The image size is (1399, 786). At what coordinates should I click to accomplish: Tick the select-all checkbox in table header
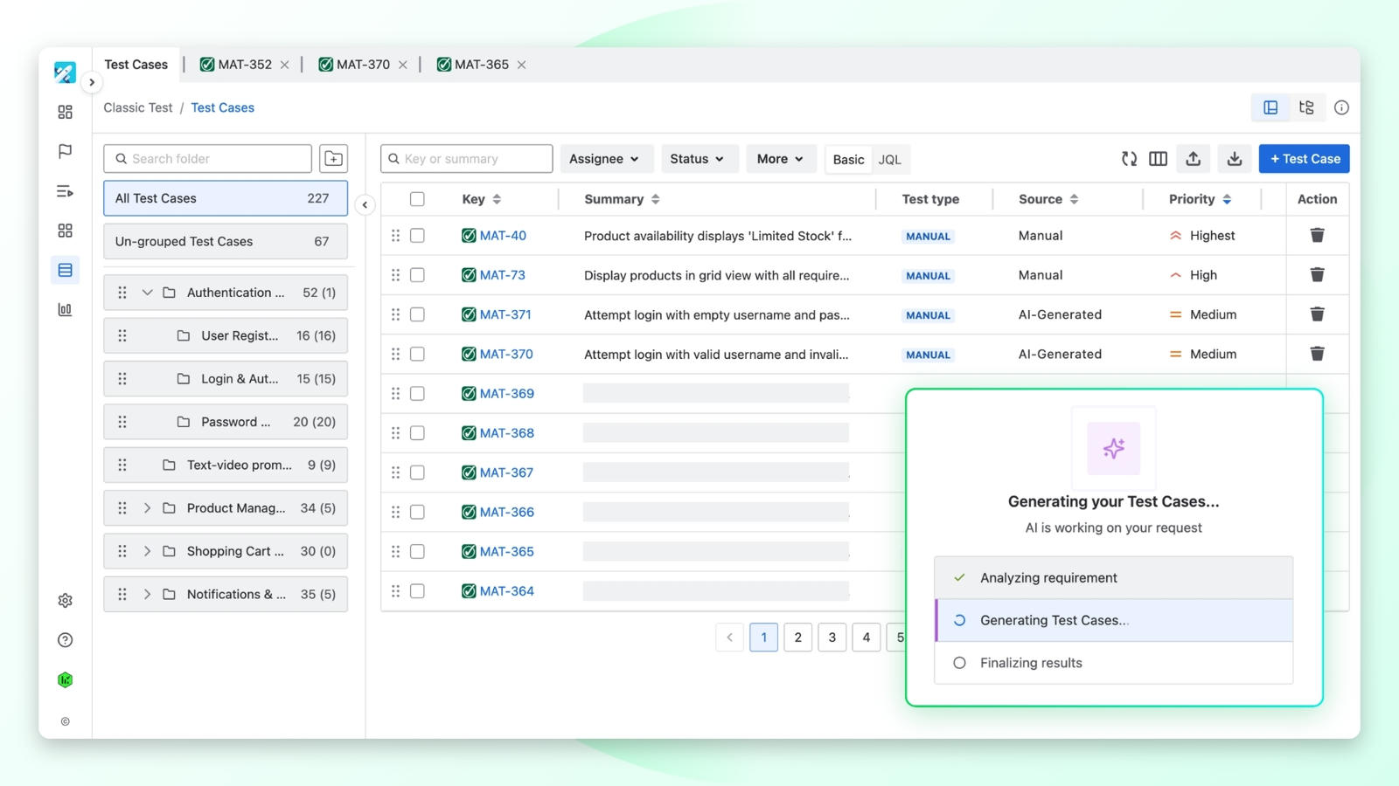[417, 199]
